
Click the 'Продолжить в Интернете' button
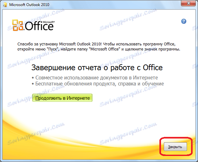[x=62, y=98]
